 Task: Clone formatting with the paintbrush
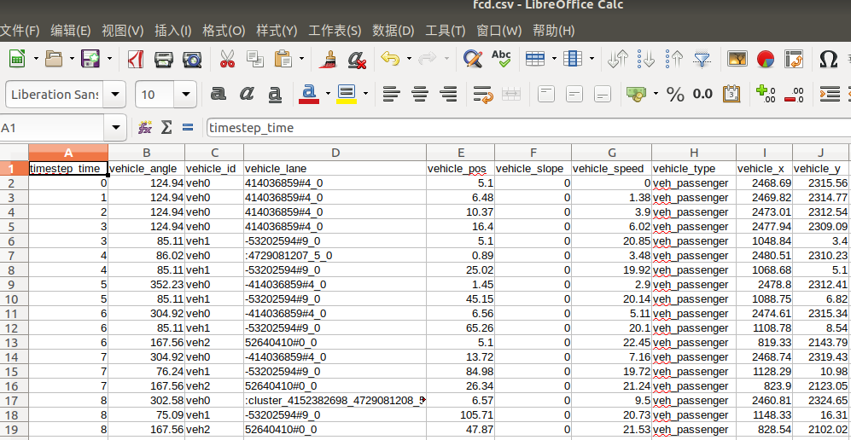click(x=327, y=59)
